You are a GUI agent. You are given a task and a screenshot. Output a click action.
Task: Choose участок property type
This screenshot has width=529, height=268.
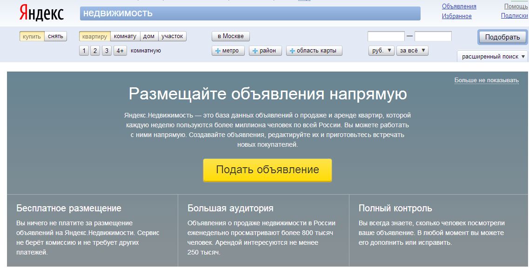click(x=172, y=36)
